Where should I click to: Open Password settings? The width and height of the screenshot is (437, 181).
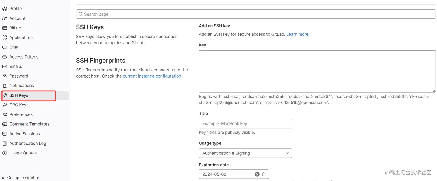pyautogui.click(x=19, y=76)
